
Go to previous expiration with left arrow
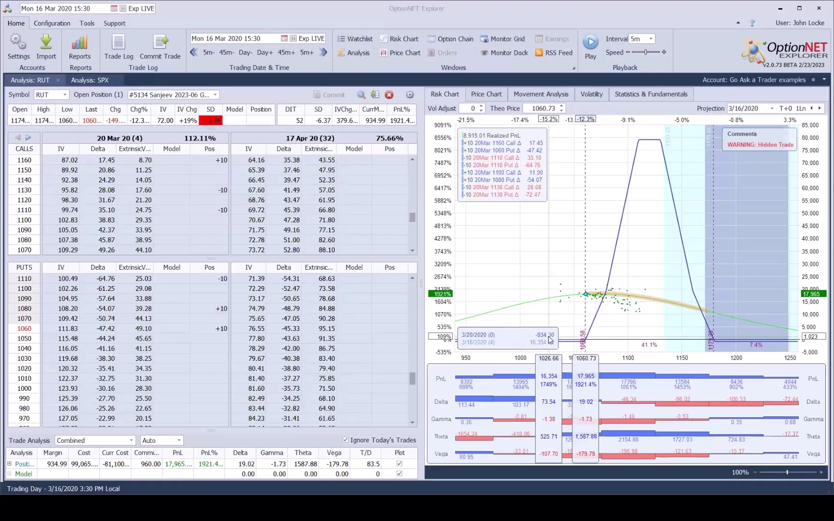[18, 138]
